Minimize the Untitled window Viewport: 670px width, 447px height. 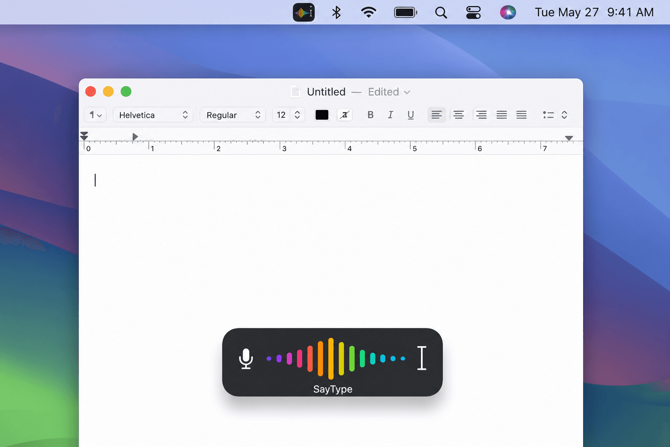(x=108, y=91)
